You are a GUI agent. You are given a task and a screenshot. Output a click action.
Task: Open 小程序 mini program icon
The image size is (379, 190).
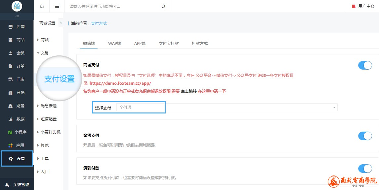(11, 132)
